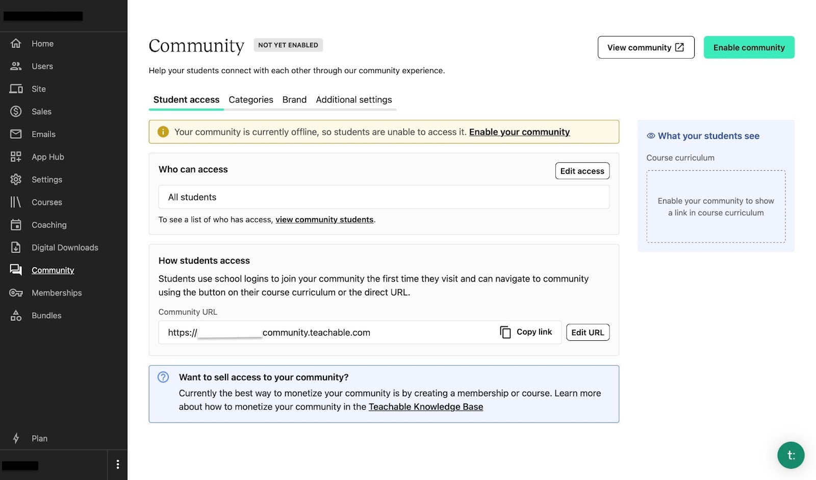
Task: Click the Bundles shapes icon
Action: (x=16, y=315)
